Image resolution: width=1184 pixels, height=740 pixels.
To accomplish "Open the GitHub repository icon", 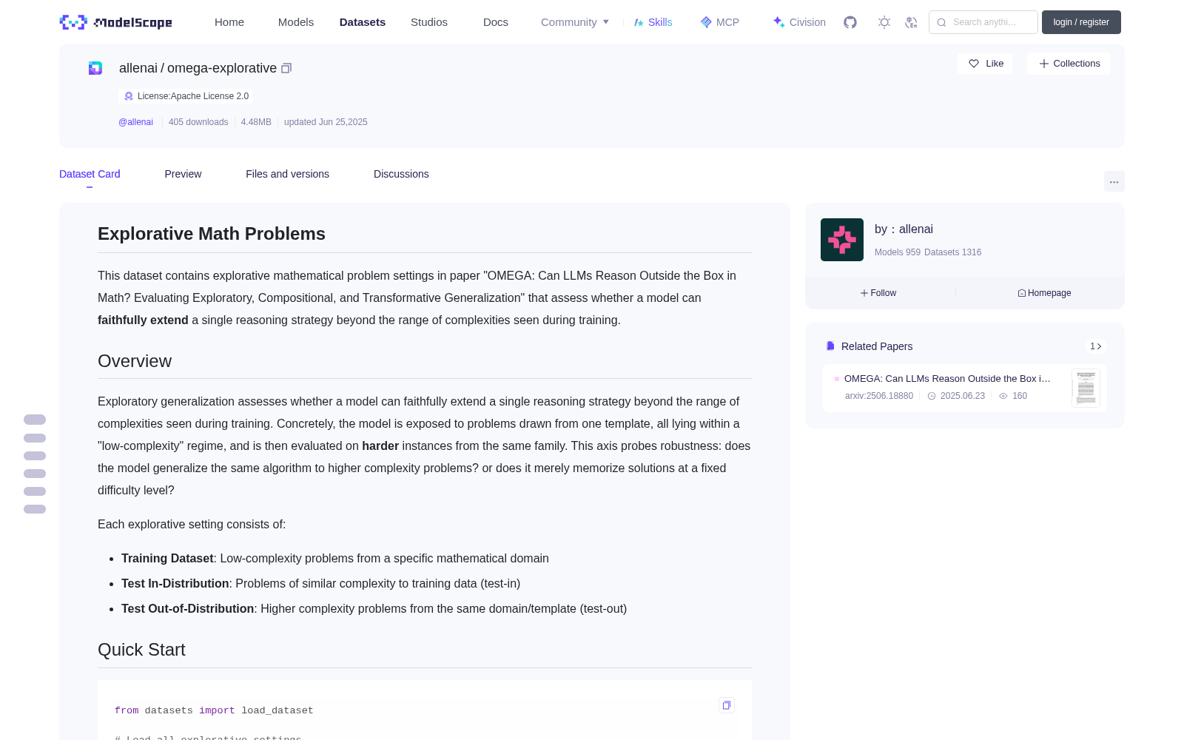I will tap(850, 22).
